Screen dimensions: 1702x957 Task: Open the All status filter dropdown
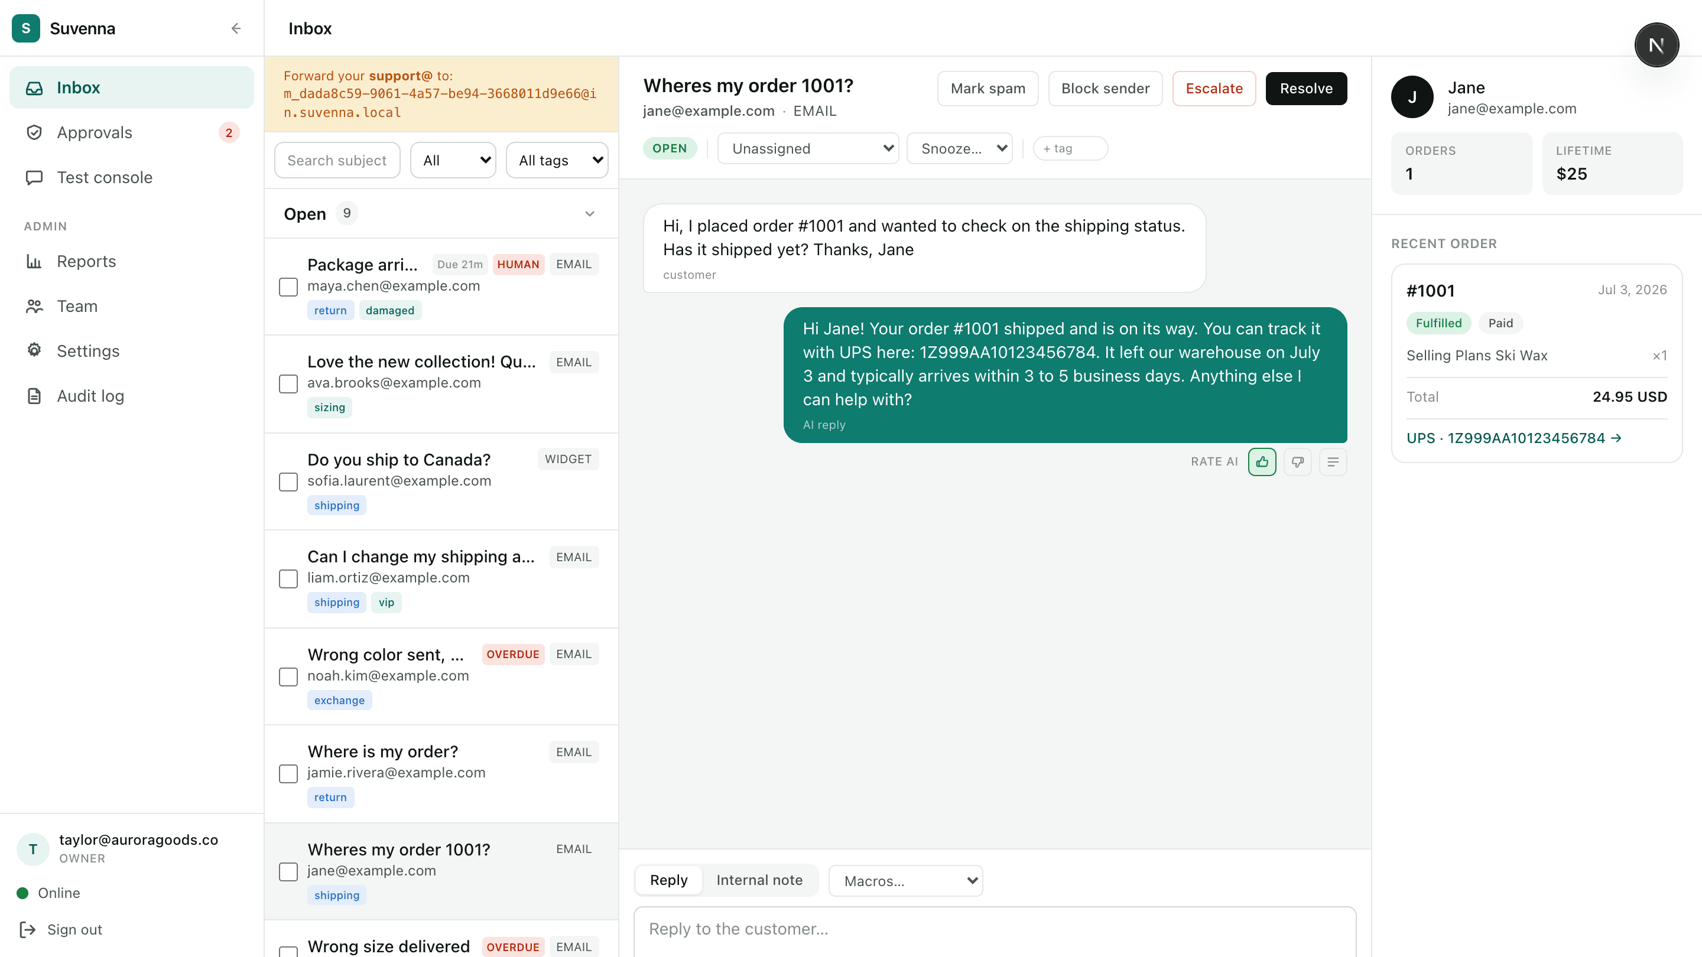coord(453,161)
